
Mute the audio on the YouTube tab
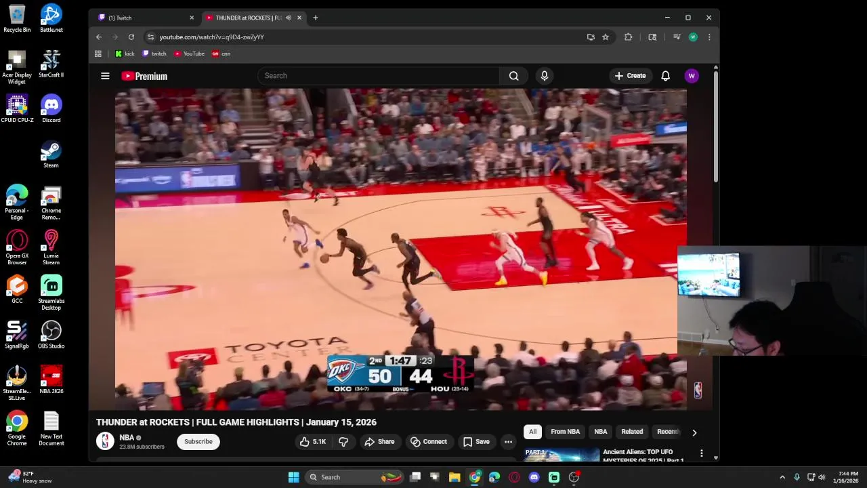pyautogui.click(x=289, y=18)
